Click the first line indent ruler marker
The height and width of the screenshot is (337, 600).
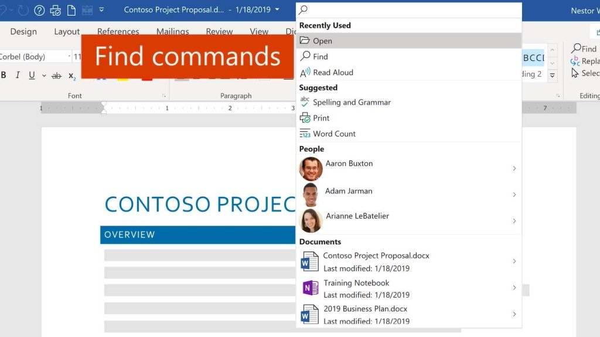(x=104, y=105)
